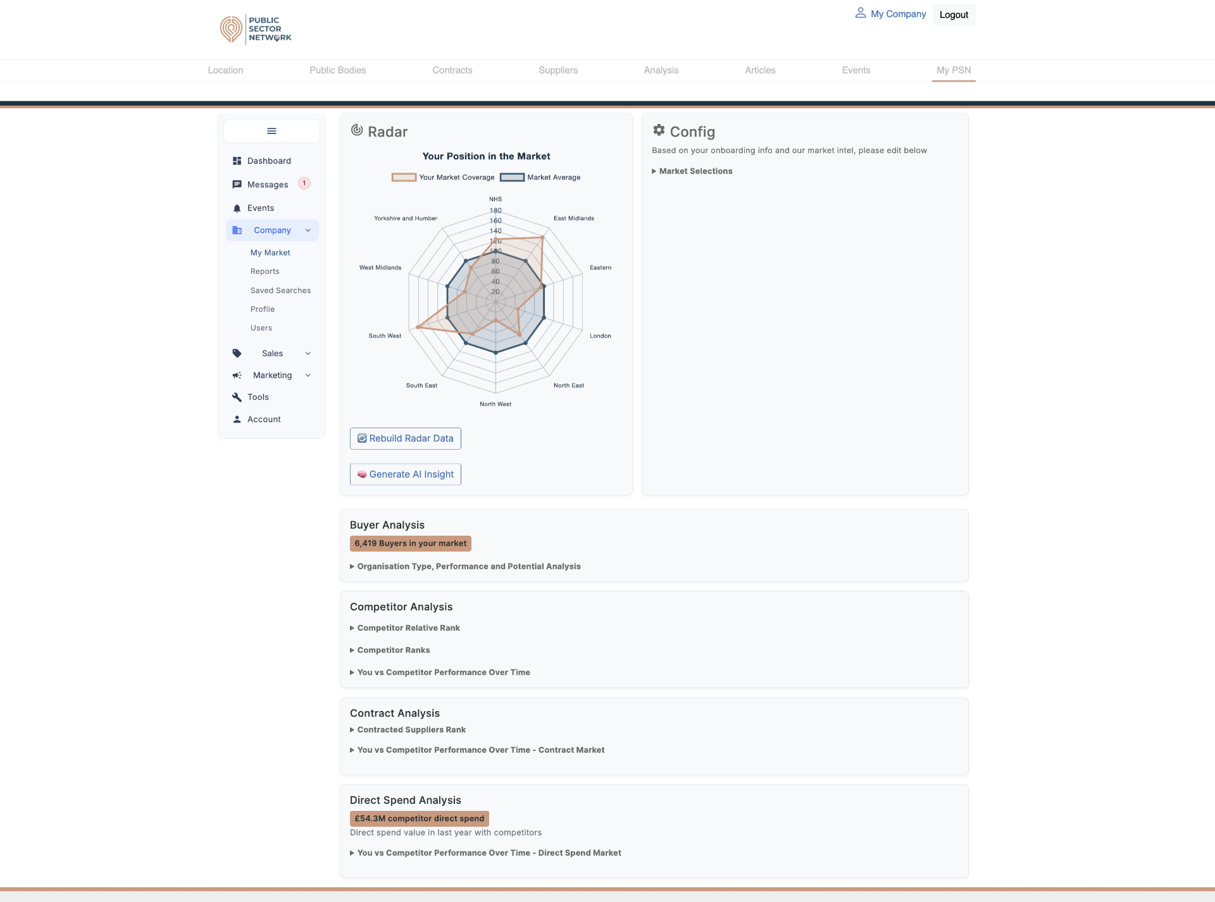Click the Messages chat icon
This screenshot has width=1215, height=902.
point(237,185)
